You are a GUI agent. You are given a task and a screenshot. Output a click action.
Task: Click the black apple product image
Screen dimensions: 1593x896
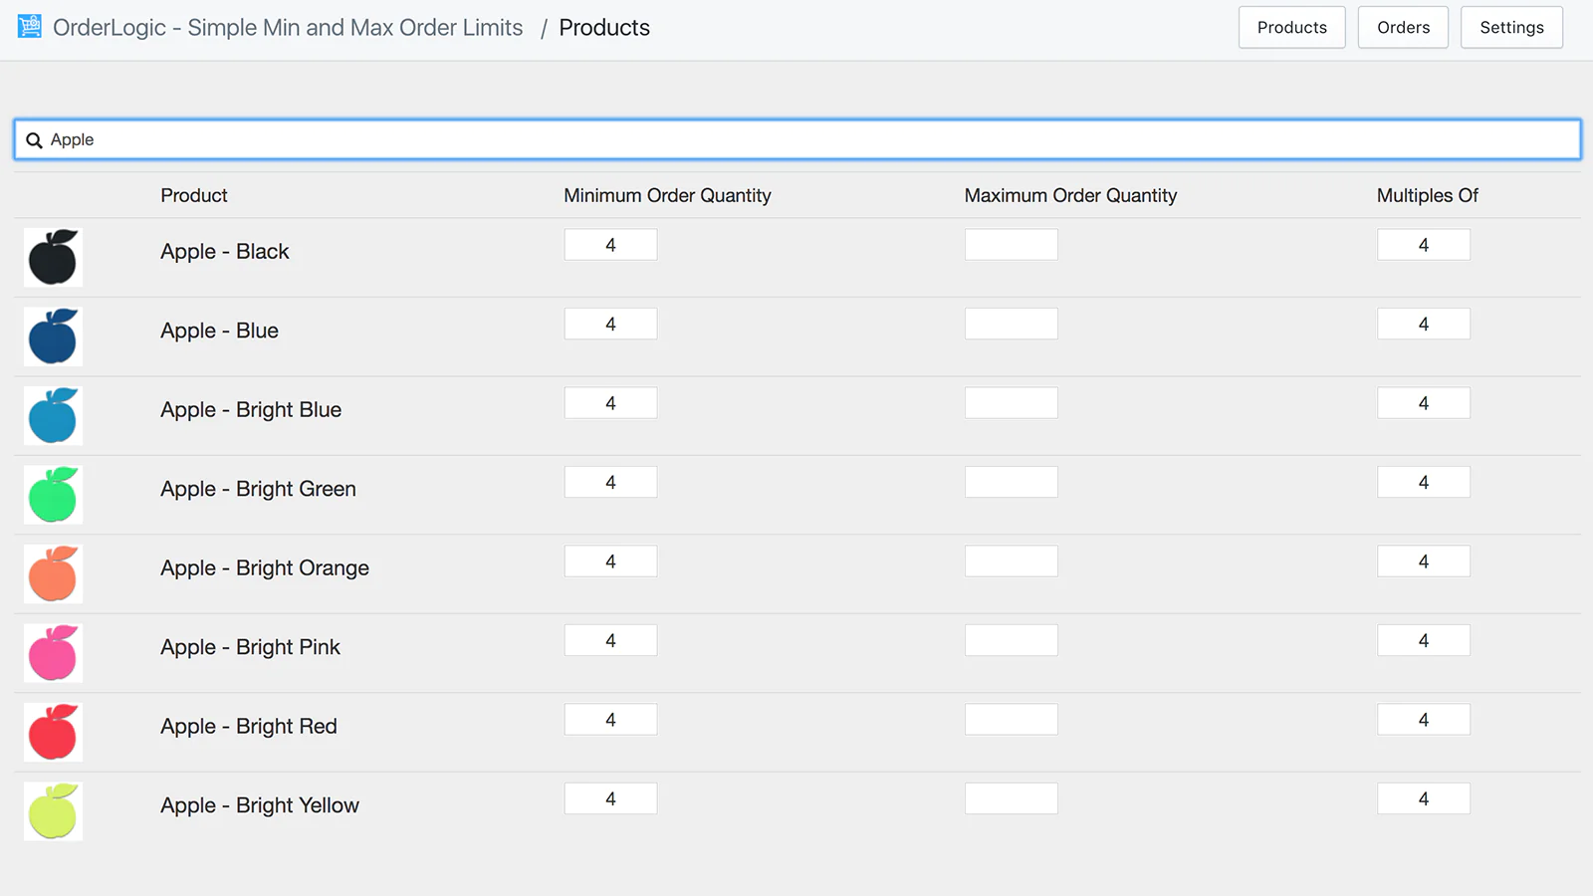(x=53, y=258)
